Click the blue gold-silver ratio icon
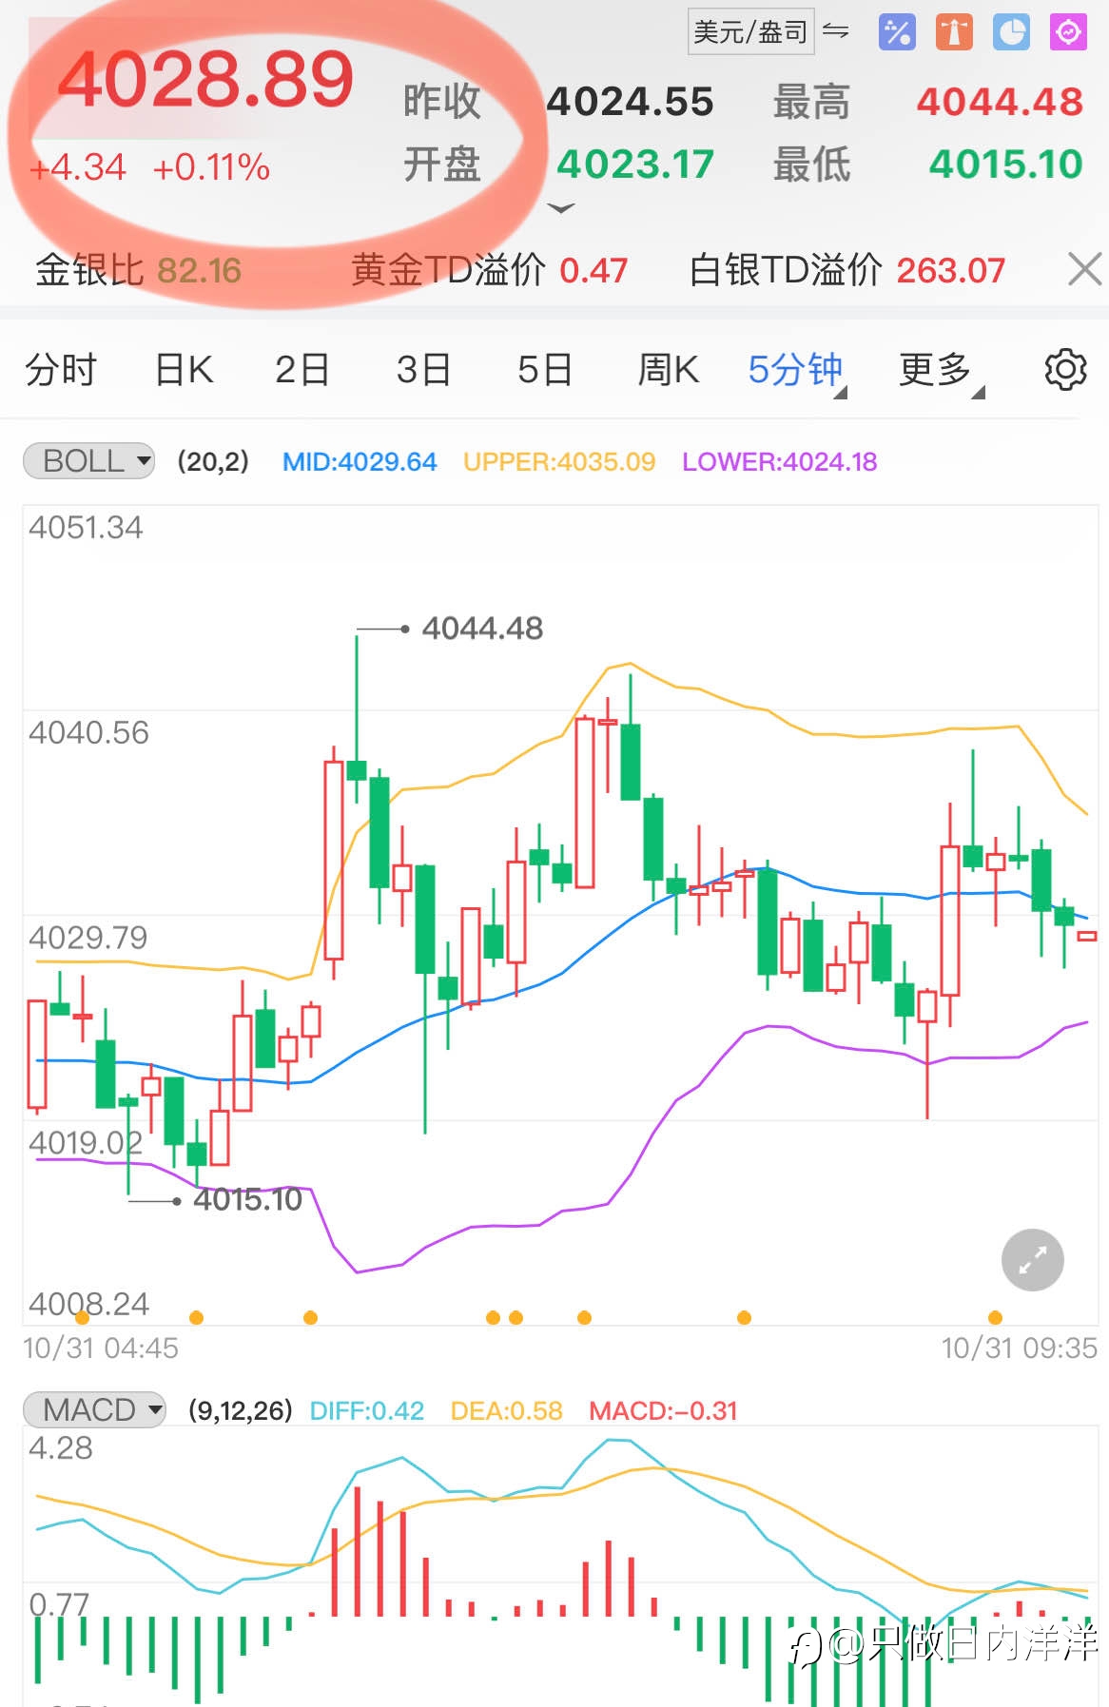 (897, 31)
